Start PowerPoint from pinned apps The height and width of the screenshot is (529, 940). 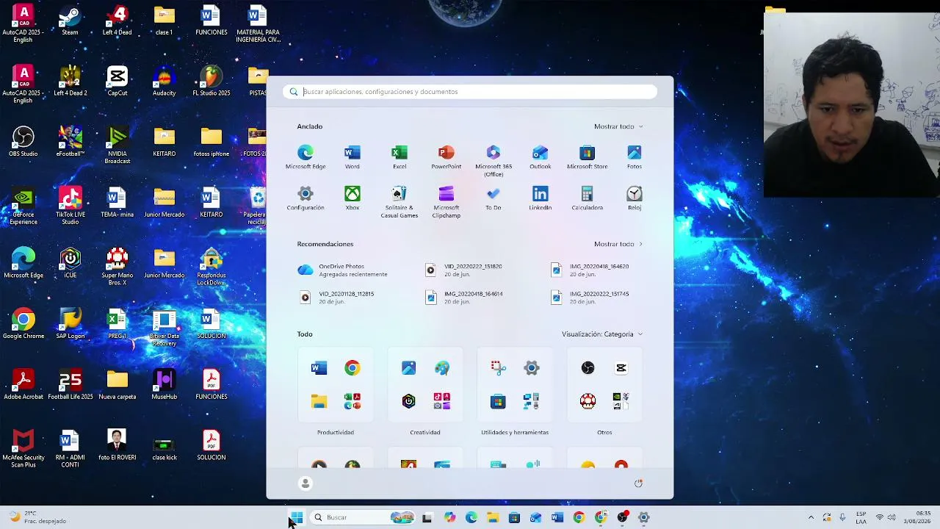(446, 157)
